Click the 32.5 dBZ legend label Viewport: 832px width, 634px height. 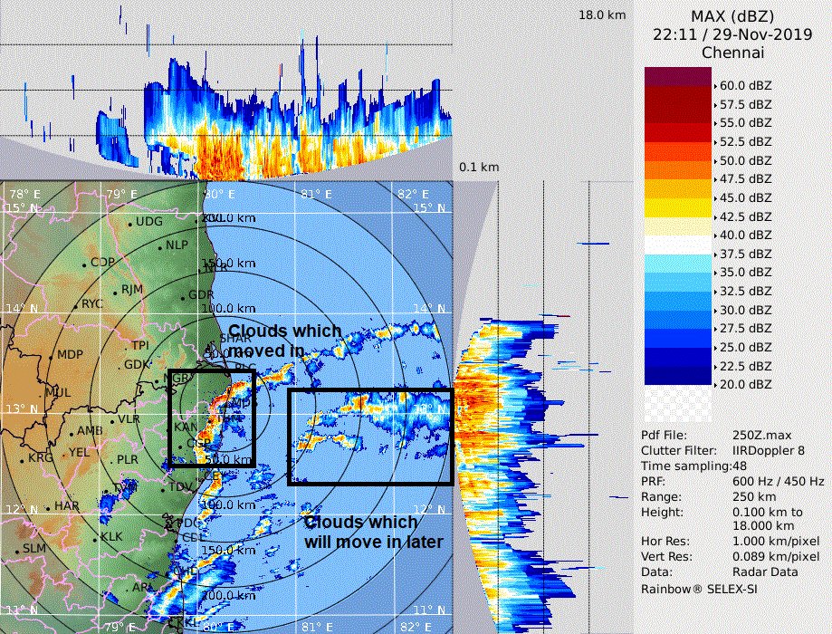point(745,291)
